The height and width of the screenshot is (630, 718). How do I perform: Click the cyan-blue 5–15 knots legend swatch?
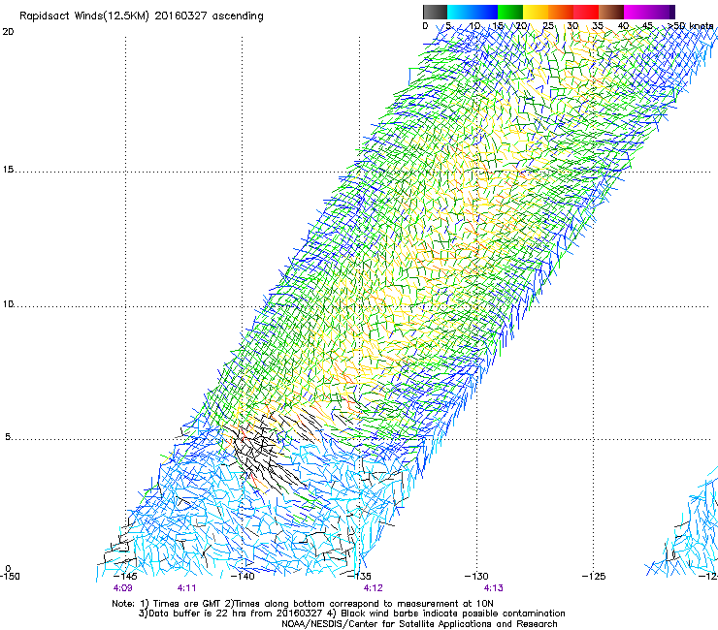473,12
